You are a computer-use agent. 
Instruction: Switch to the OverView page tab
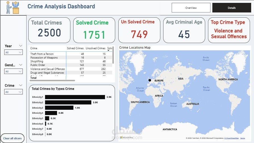pyautogui.click(x=191, y=8)
